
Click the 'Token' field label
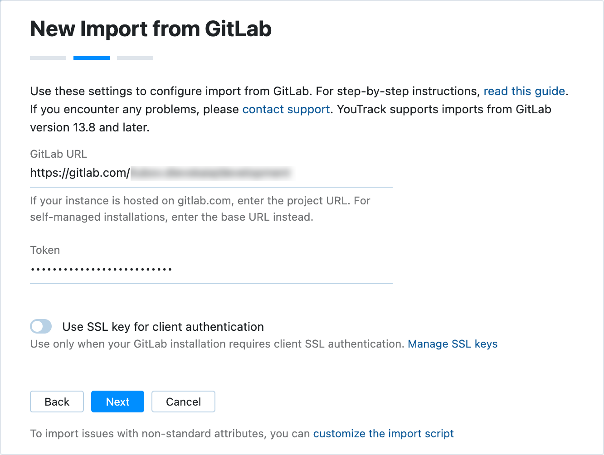[x=44, y=250]
